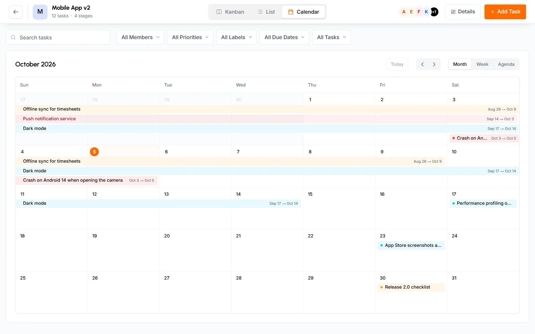Click member avatar F
The width and height of the screenshot is (535, 334).
pos(419,12)
